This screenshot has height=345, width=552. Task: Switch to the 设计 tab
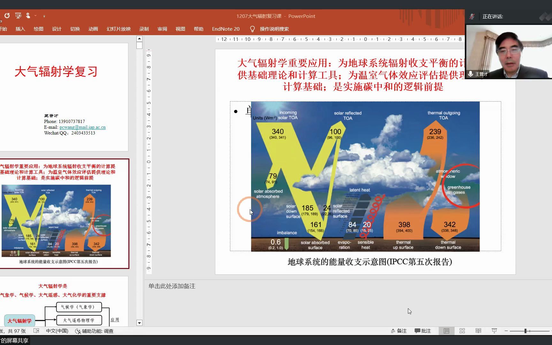click(57, 29)
